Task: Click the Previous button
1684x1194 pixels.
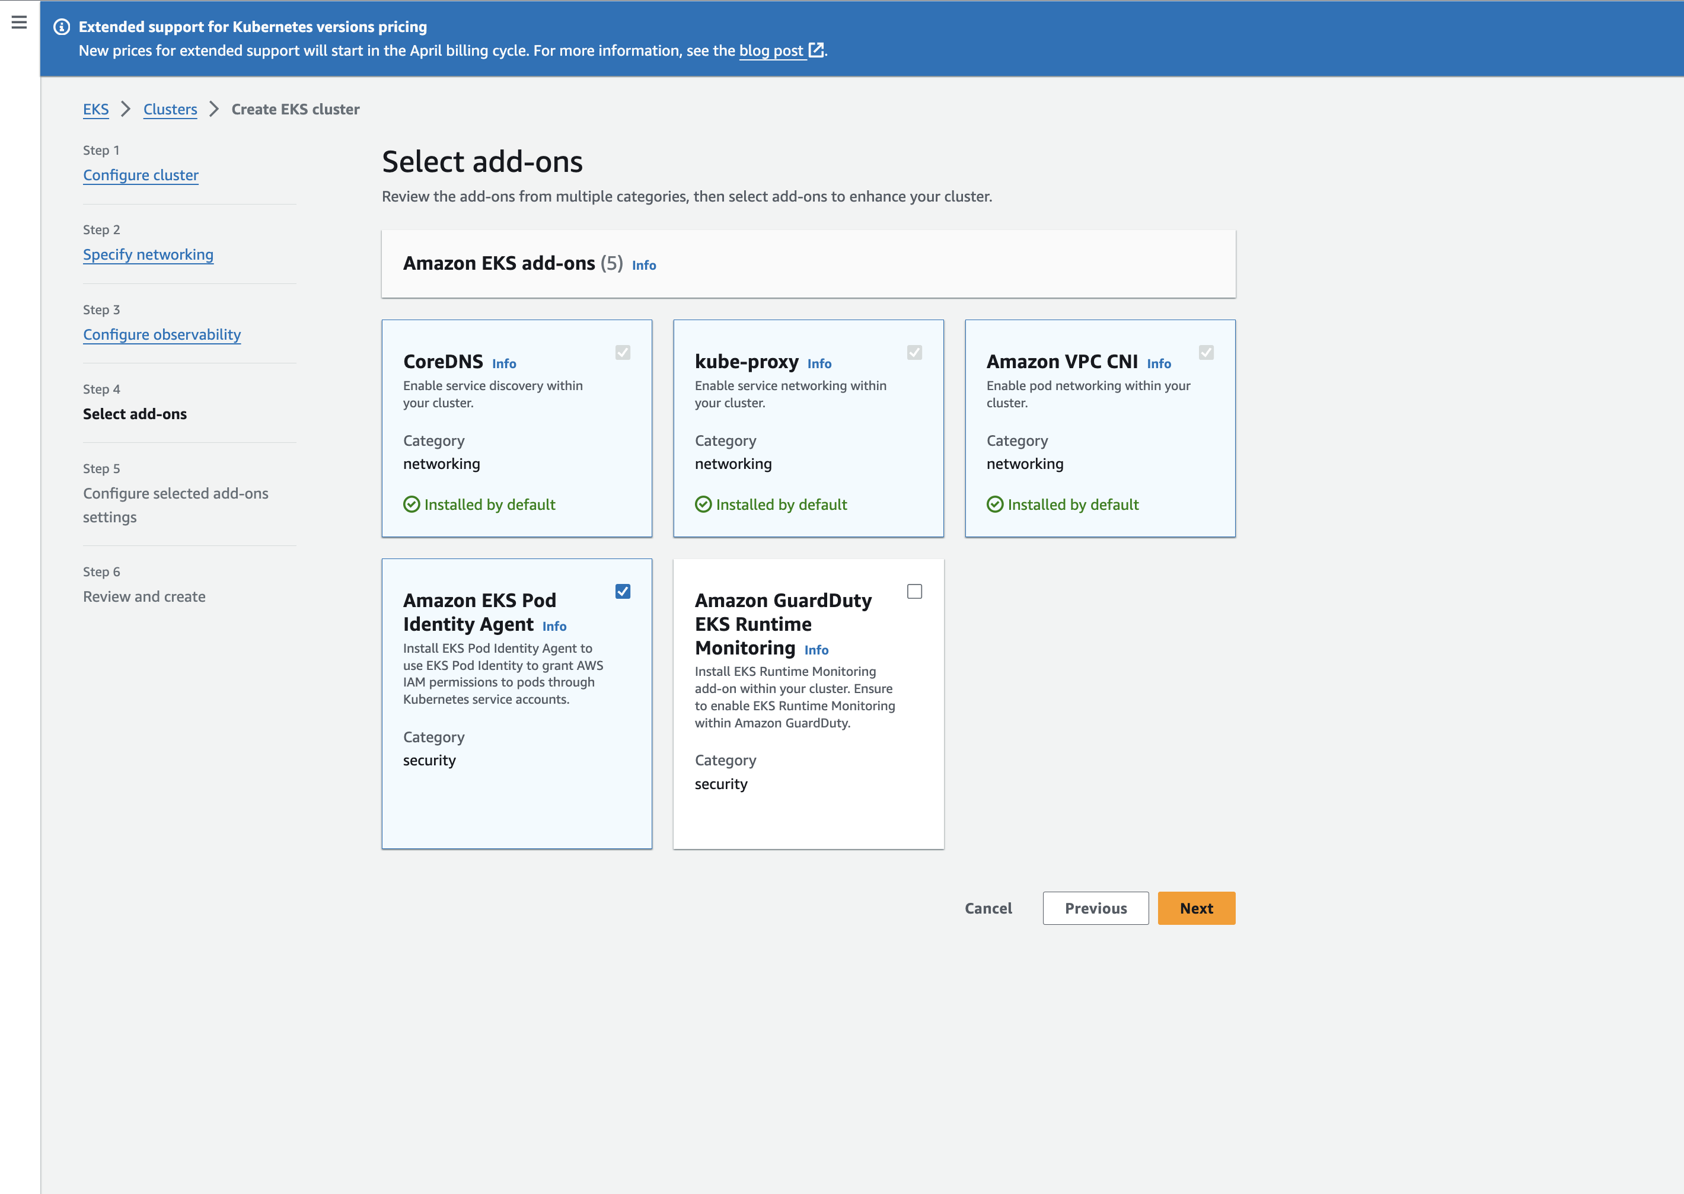Action: [x=1095, y=908]
